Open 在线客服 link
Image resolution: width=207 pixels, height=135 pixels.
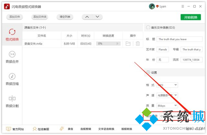pos(43,129)
